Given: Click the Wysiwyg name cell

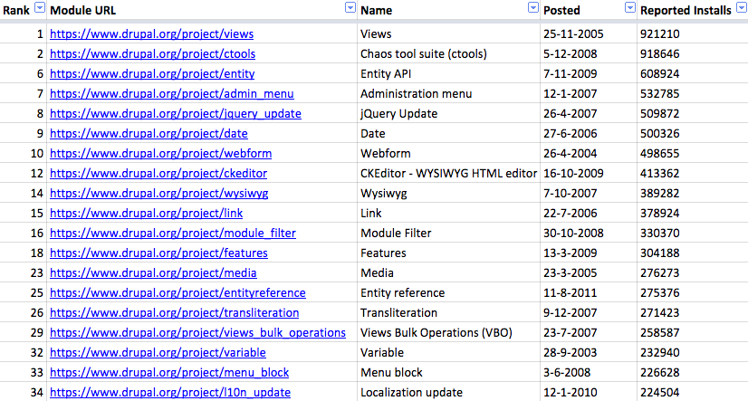Looking at the screenshot, I should [448, 194].
